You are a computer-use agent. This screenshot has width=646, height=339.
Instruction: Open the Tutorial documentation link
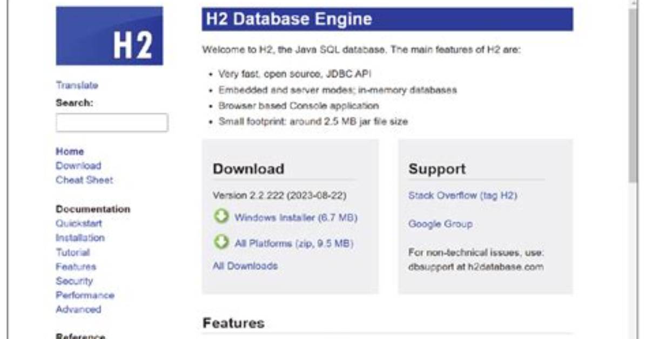72,252
